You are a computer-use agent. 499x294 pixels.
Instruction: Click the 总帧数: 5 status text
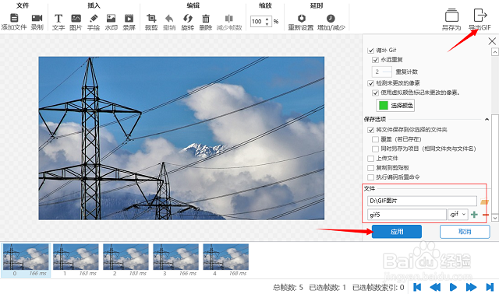[288, 288]
